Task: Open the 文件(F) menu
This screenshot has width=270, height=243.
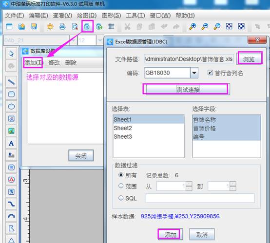Action: coord(15,16)
